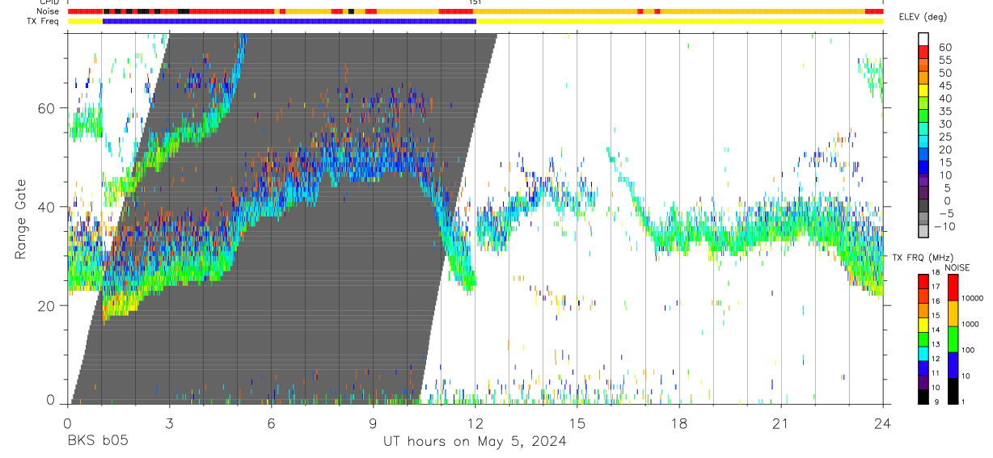993x458 pixels.
Task: Click the 'TX Freq' row label at top left
Action: coord(43,21)
